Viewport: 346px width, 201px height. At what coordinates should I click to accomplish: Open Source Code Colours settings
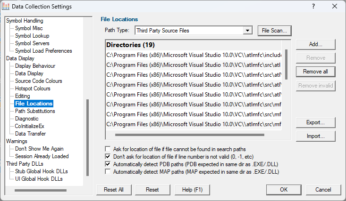click(39, 81)
